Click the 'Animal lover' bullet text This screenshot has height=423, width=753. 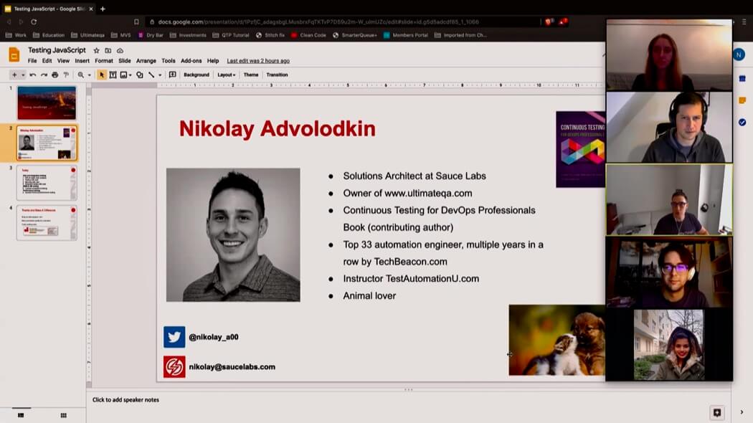[369, 296]
